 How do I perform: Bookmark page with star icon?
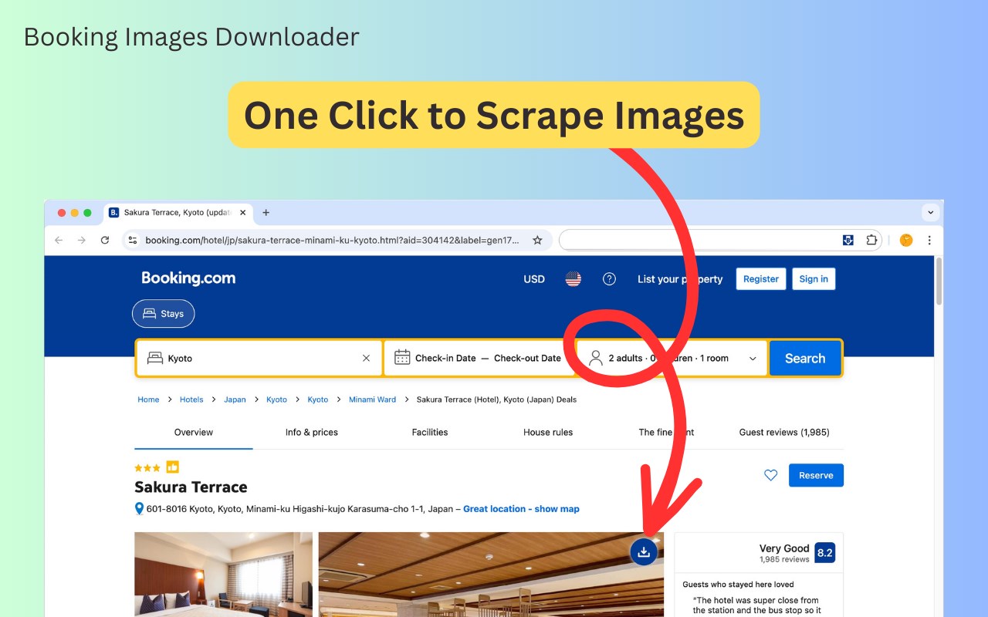(537, 240)
